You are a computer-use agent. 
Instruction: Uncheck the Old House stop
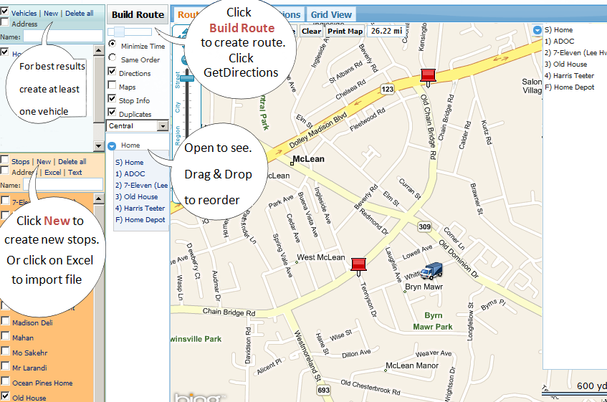point(6,396)
